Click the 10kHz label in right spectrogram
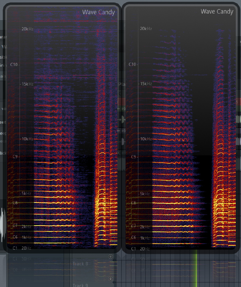241x287 pixels. [146, 139]
